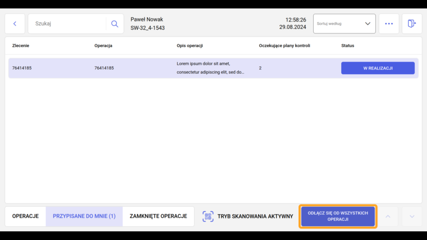The image size is (427, 240).
Task: Click the logout door icon
Action: pos(412,24)
